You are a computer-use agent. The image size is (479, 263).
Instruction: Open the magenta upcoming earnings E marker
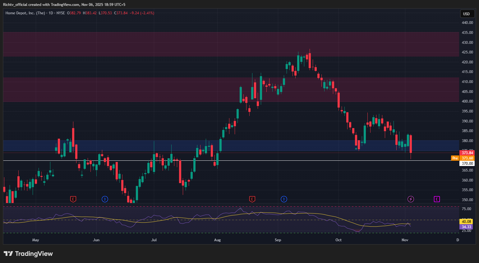(437, 199)
